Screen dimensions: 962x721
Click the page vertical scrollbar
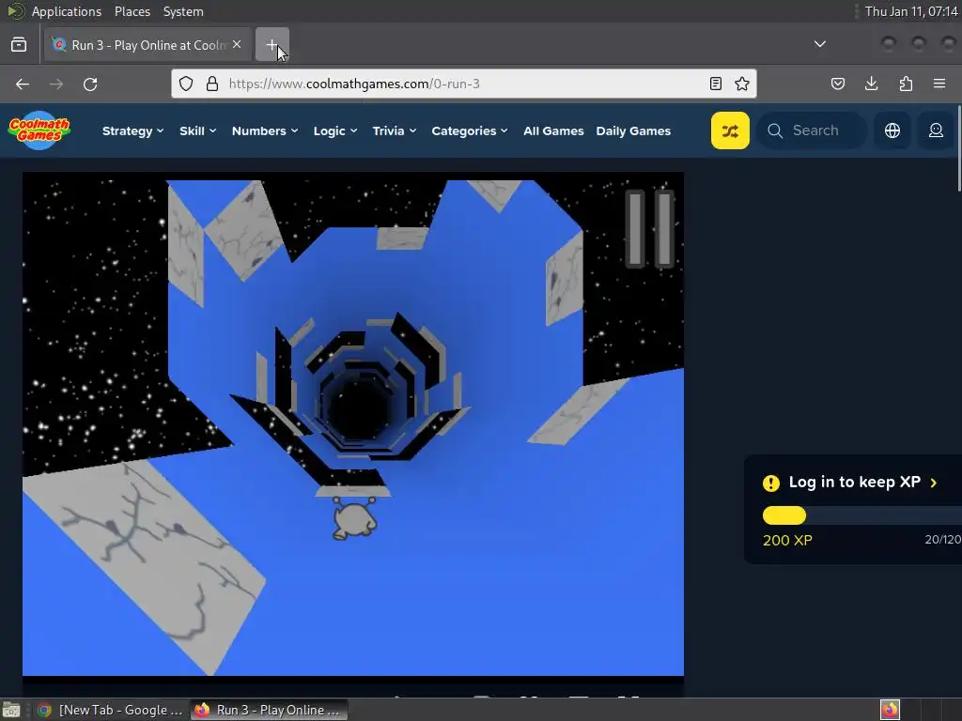[959, 147]
